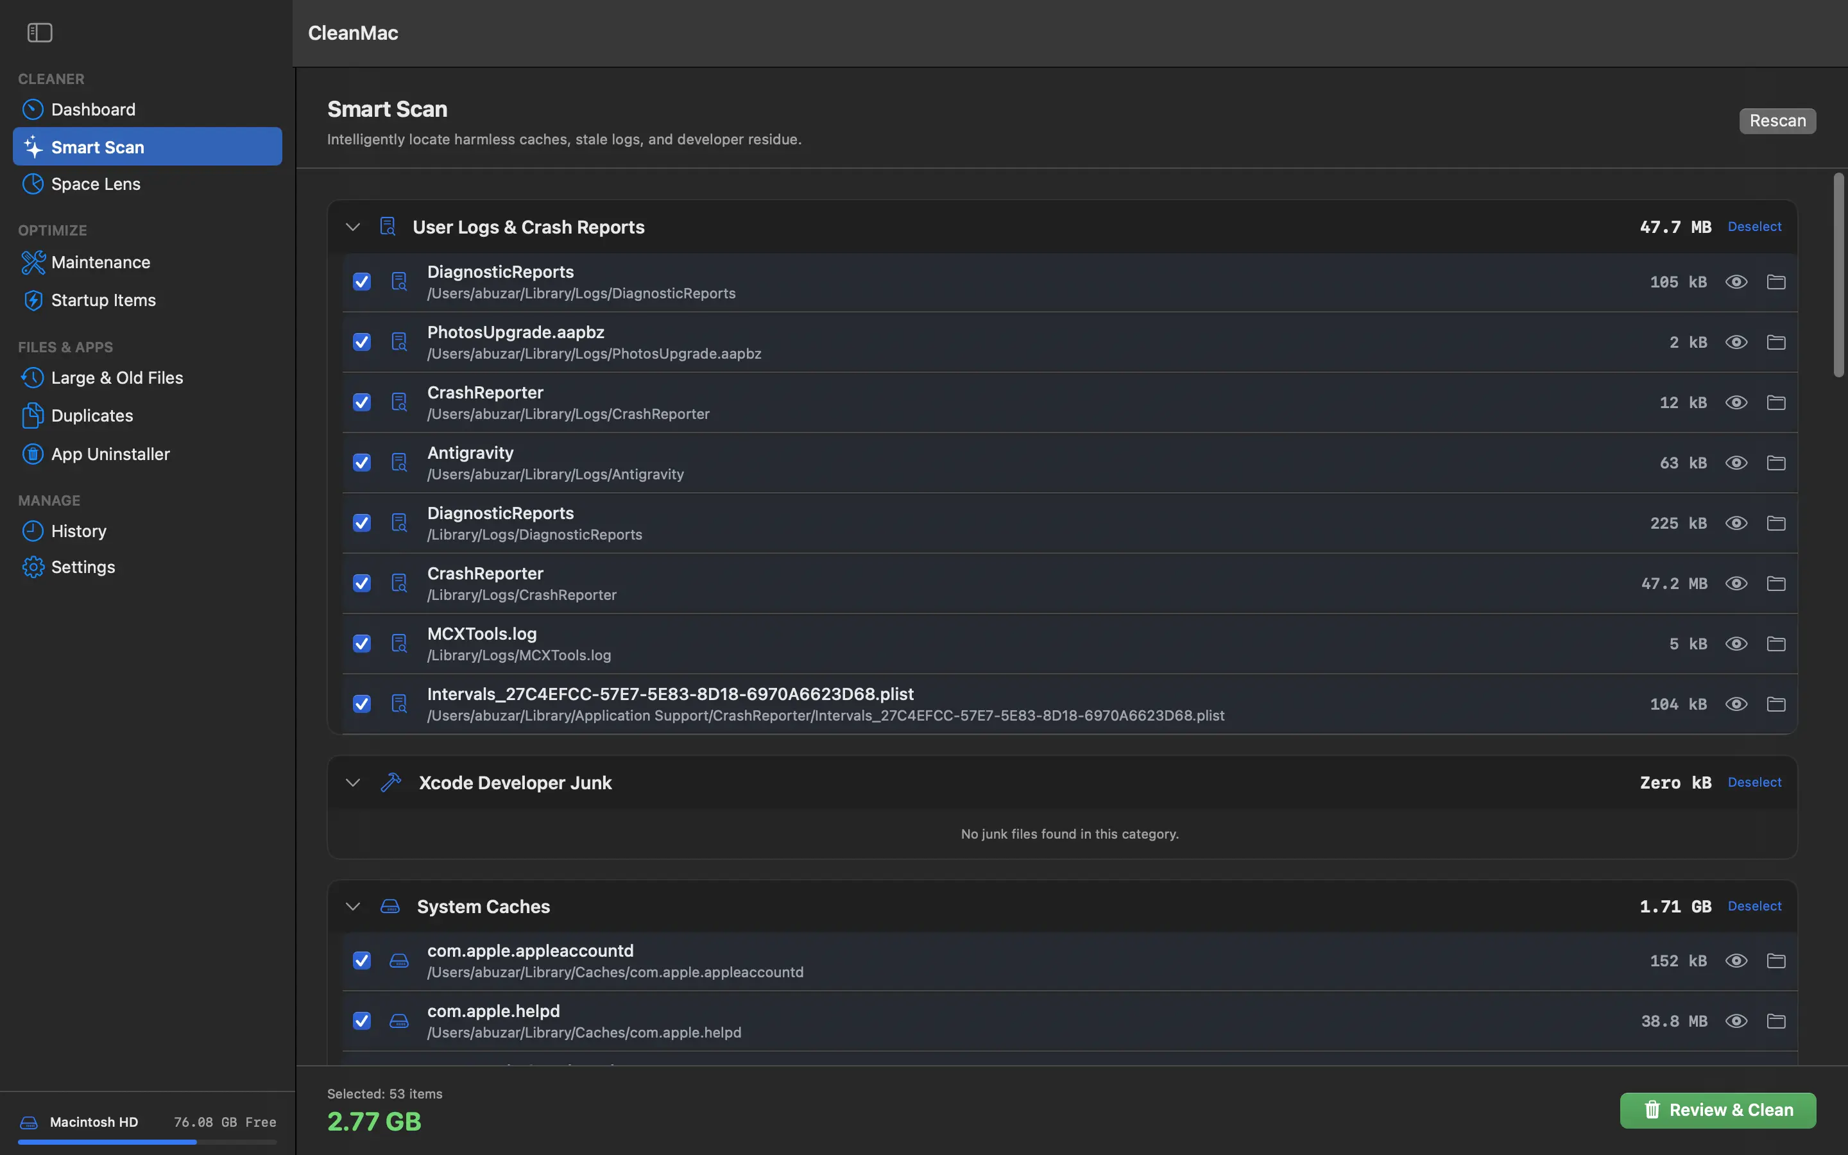Image resolution: width=1848 pixels, height=1155 pixels.
Task: Toggle the sidebar panel icon
Action: 40,33
